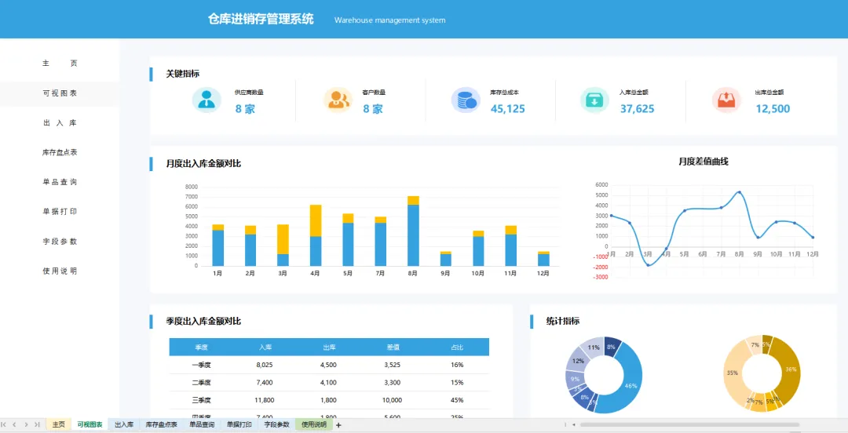848x433 pixels.
Task: Click the 占比 table column header
Action: (x=457, y=347)
